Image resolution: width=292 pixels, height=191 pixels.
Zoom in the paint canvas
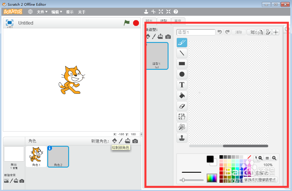pyautogui.click(x=274, y=158)
